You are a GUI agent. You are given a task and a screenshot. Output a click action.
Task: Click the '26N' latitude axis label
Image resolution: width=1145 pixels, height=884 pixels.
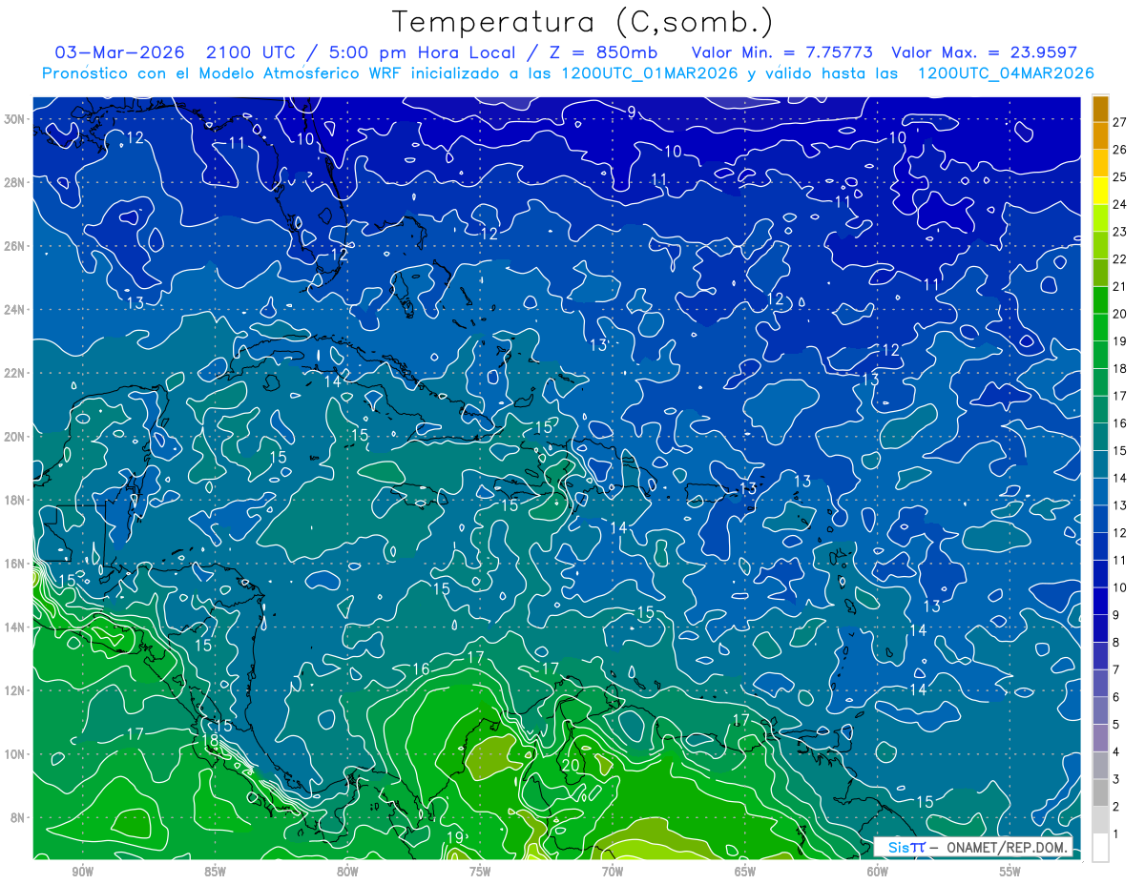pos(14,246)
